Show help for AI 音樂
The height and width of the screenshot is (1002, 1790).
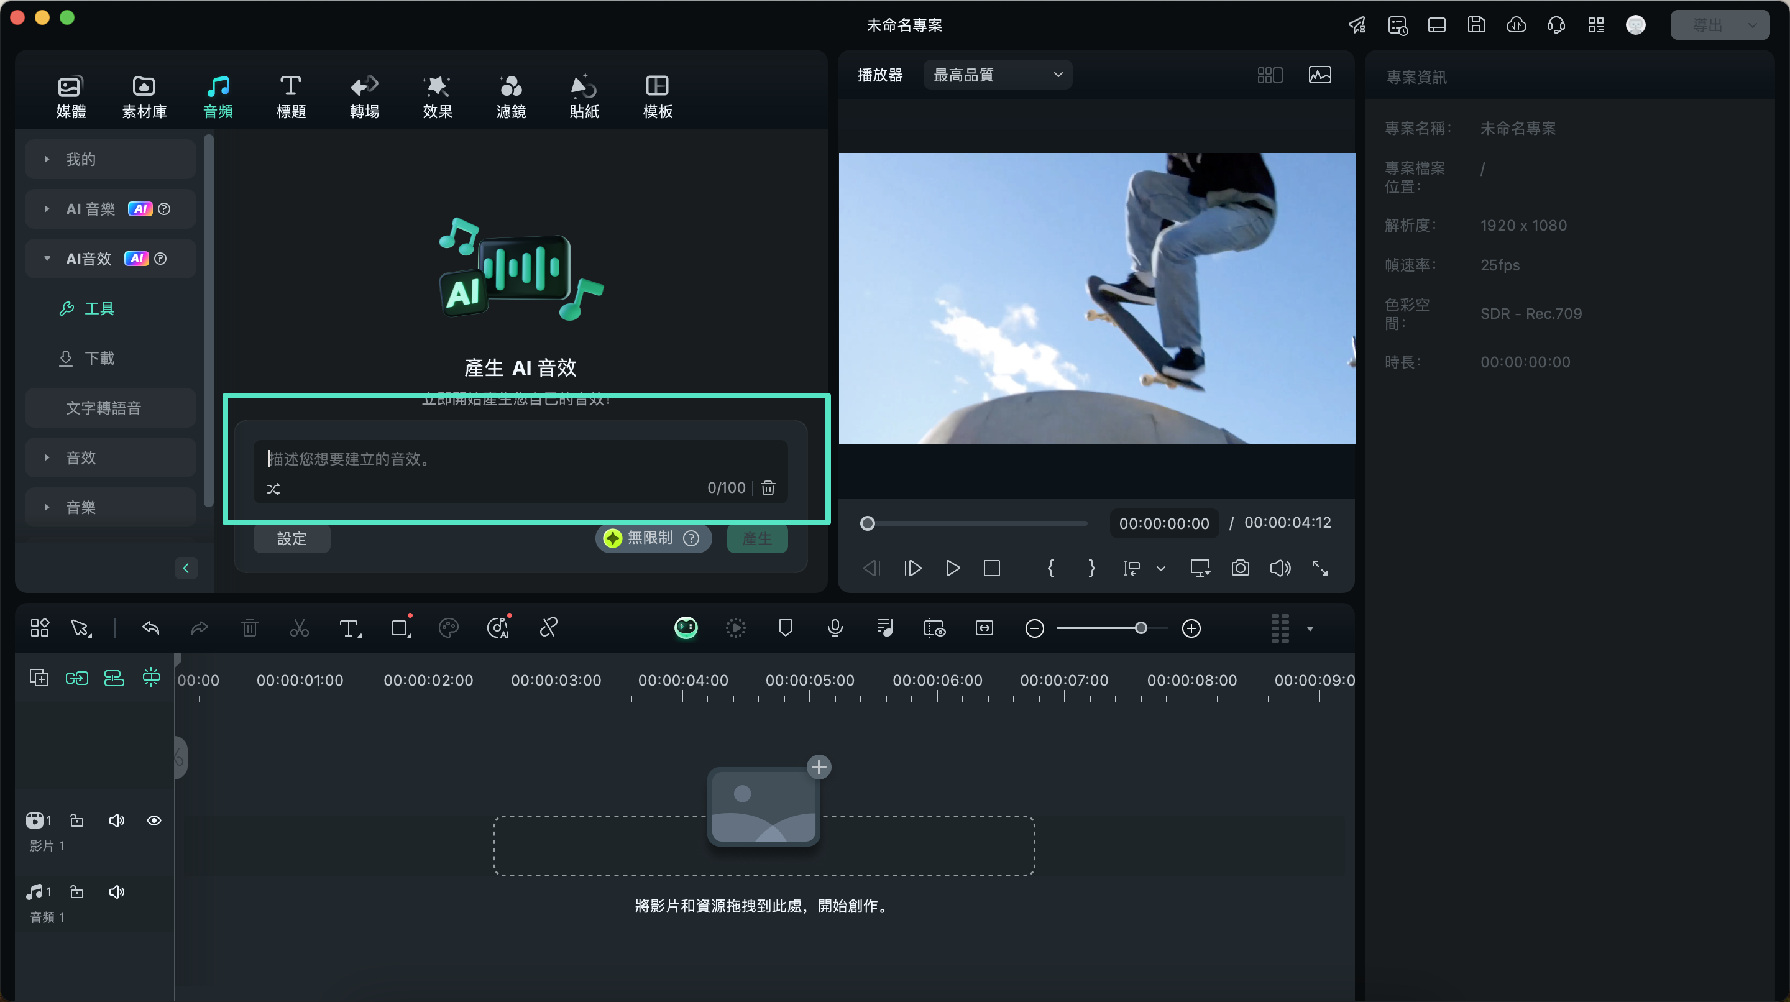[x=165, y=209]
